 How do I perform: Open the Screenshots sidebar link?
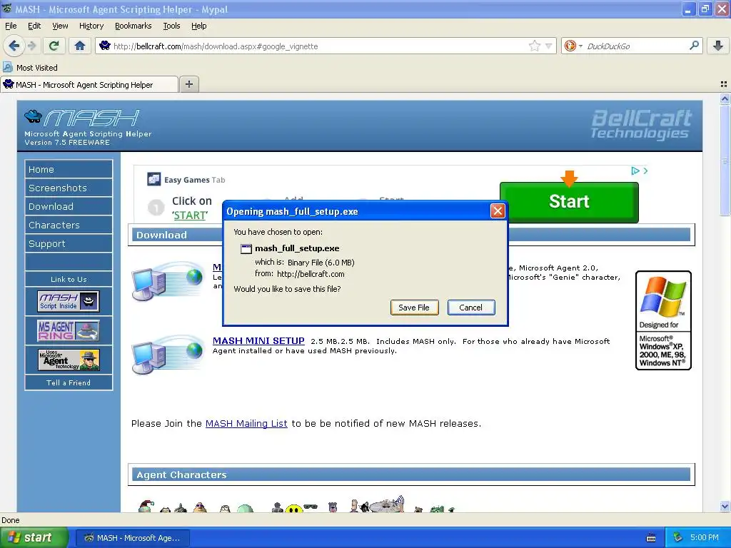tap(69, 188)
